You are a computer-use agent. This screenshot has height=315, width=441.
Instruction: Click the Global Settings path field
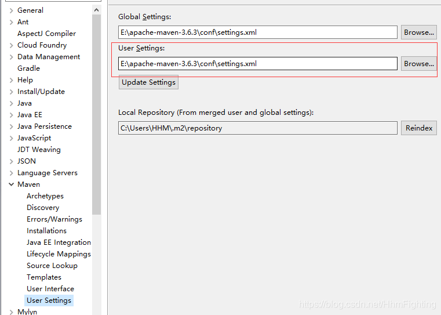tap(258, 32)
